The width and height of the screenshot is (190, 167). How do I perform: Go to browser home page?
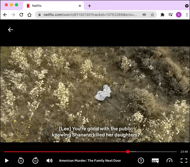tap(29, 15)
